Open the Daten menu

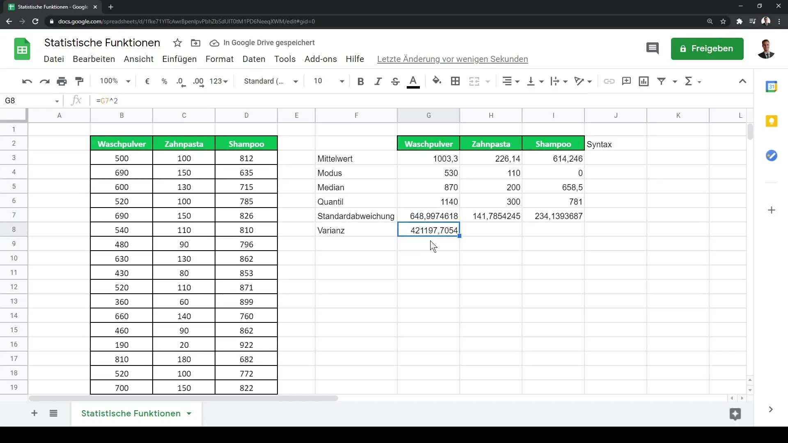[x=254, y=59]
